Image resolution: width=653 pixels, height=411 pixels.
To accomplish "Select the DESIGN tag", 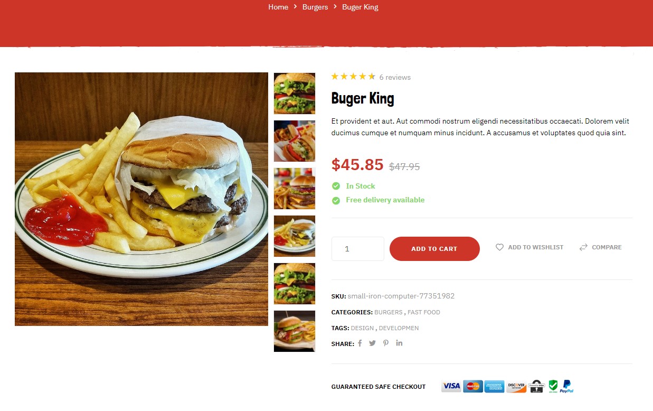I will click(x=362, y=328).
